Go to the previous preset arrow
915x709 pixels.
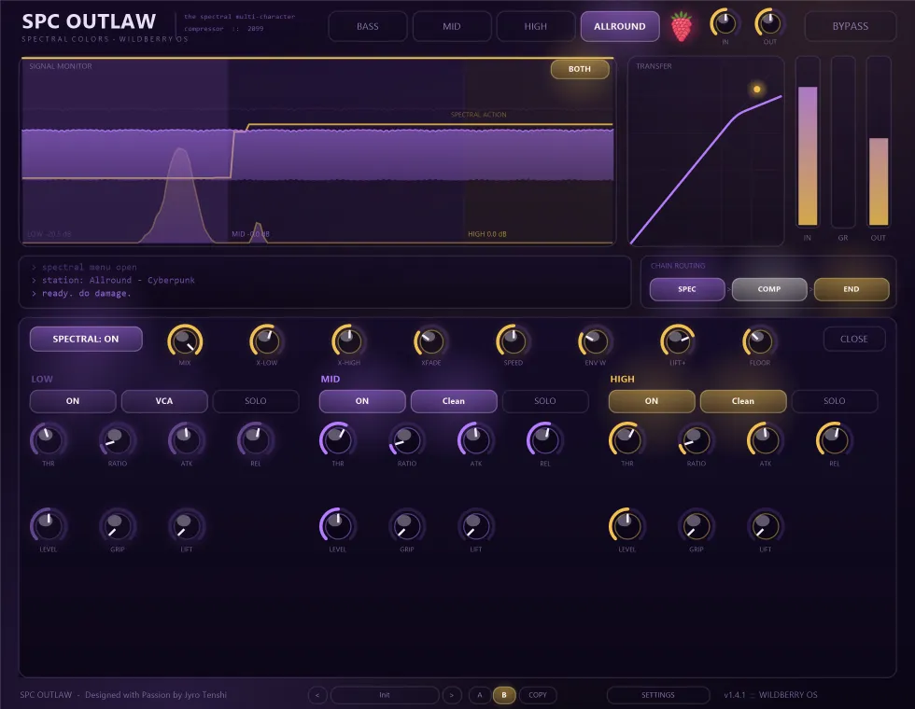click(317, 695)
